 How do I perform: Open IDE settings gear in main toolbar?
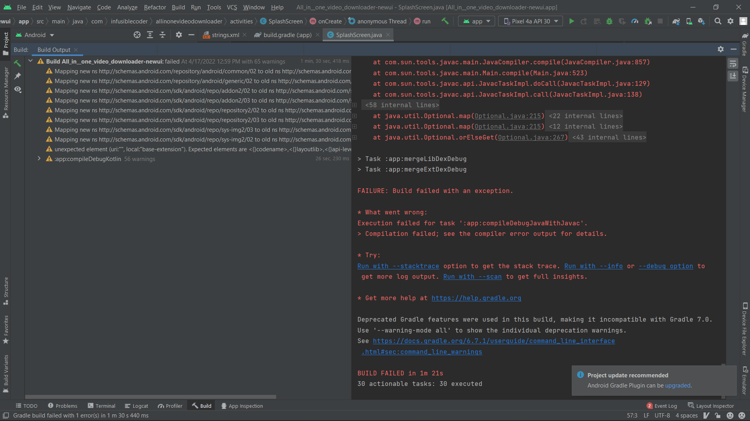coord(730,21)
